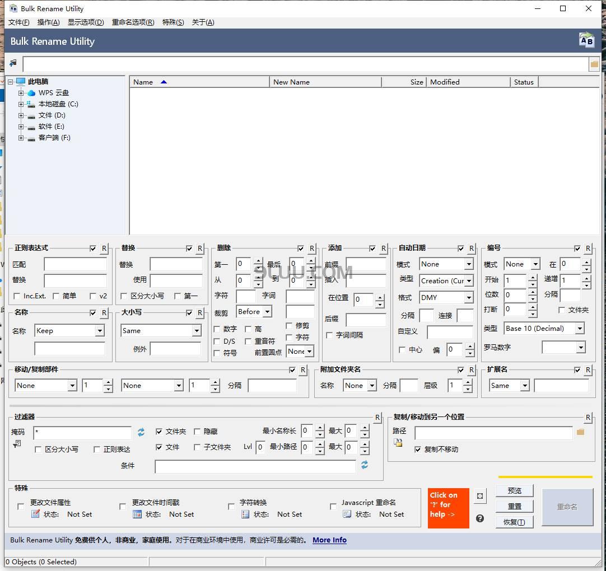The height and width of the screenshot is (571, 606).
Task: Click the refresh icon beside 条件 field
Action: (x=365, y=465)
